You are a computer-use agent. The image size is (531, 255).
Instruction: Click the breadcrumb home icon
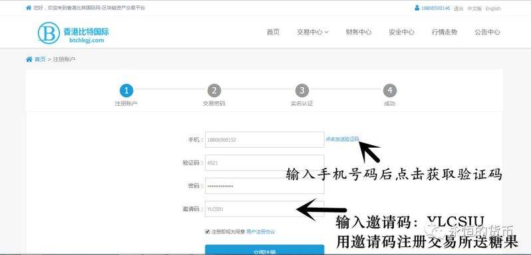[29, 59]
